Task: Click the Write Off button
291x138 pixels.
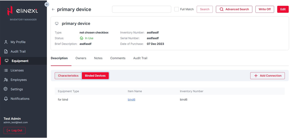Action: click(x=264, y=9)
